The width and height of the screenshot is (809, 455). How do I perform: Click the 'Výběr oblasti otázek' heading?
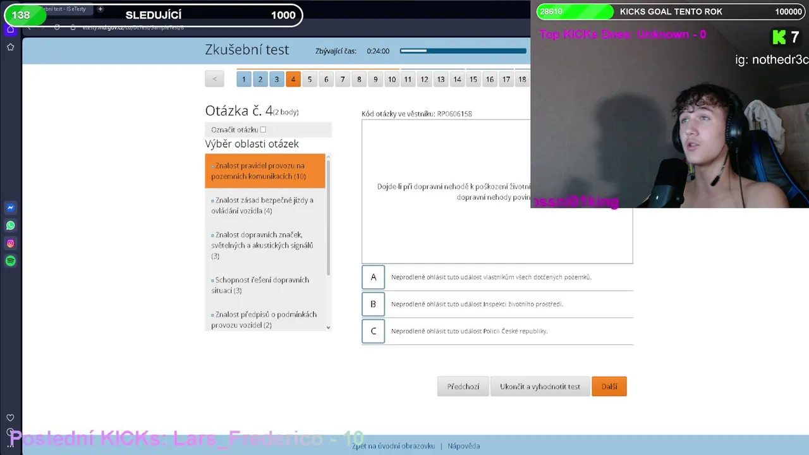click(x=252, y=144)
